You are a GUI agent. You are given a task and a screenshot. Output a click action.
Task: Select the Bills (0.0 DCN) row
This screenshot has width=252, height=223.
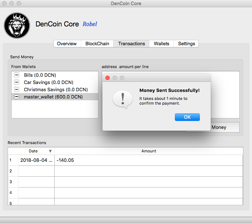click(55, 75)
